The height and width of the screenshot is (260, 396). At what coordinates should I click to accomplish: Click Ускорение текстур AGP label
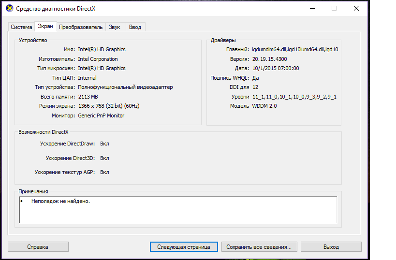coord(65,172)
